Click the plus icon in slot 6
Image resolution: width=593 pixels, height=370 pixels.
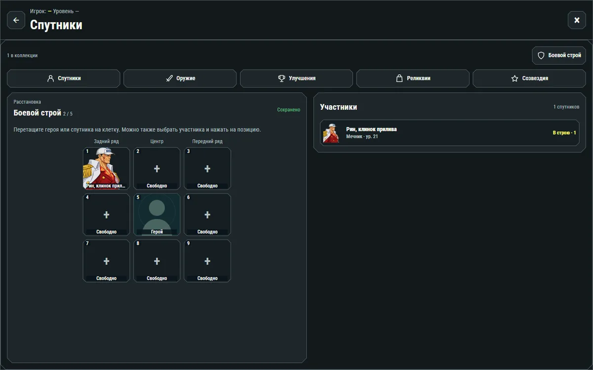pos(208,215)
